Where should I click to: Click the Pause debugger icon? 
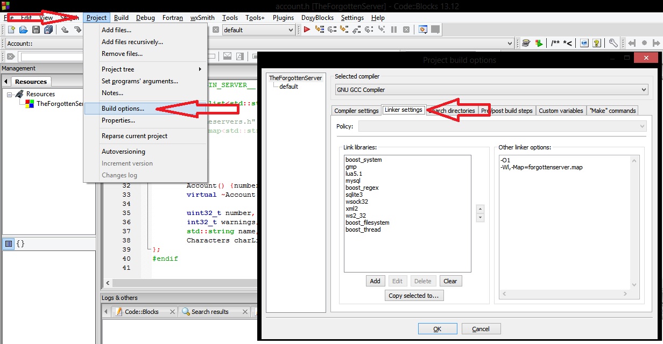click(394, 30)
